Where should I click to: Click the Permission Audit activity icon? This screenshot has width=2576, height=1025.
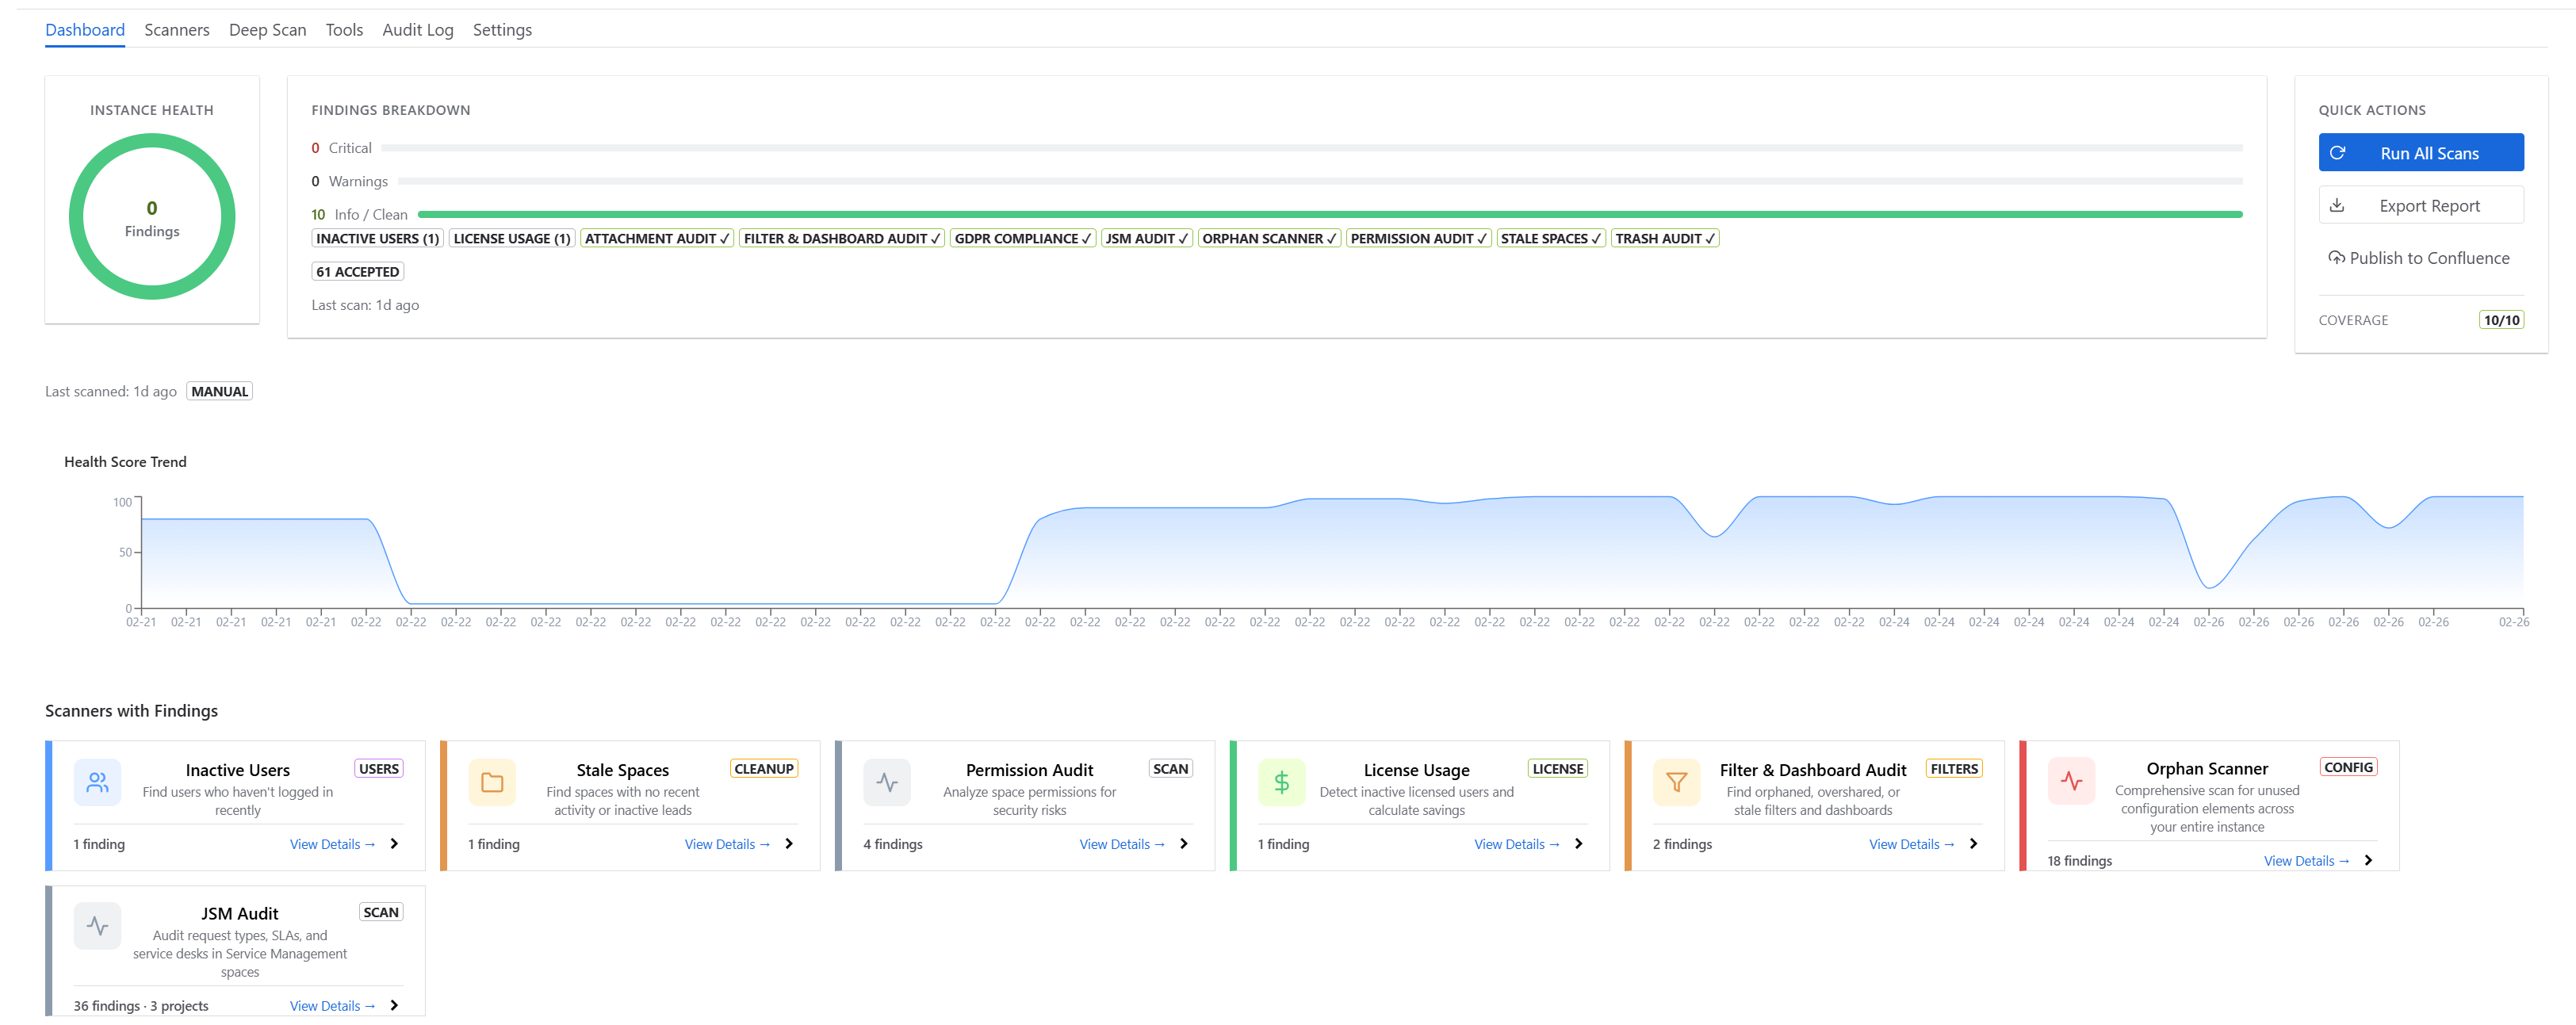887,782
